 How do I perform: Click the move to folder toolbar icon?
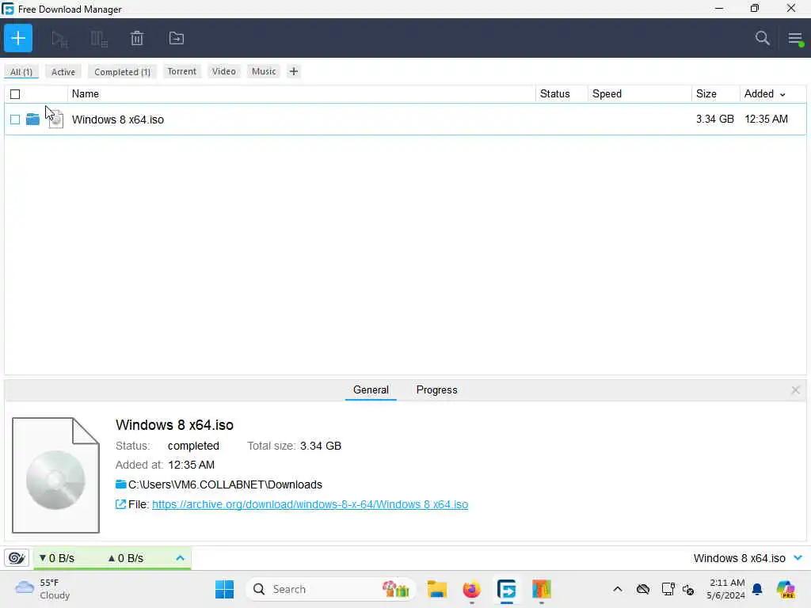click(177, 38)
